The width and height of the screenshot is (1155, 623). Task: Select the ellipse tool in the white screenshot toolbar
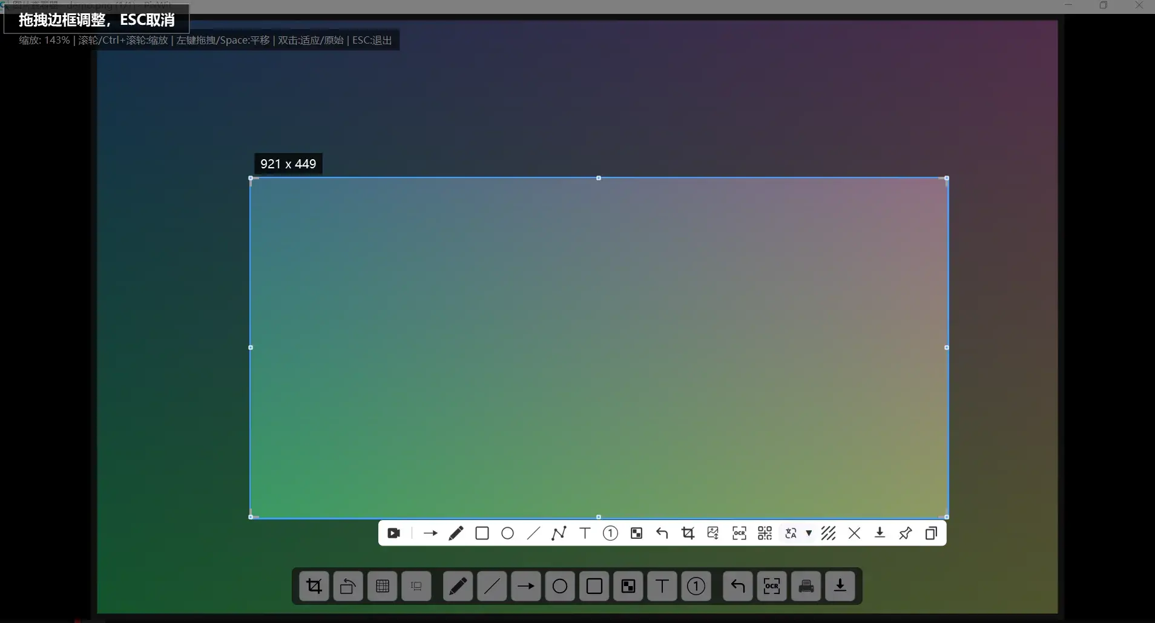(x=507, y=533)
